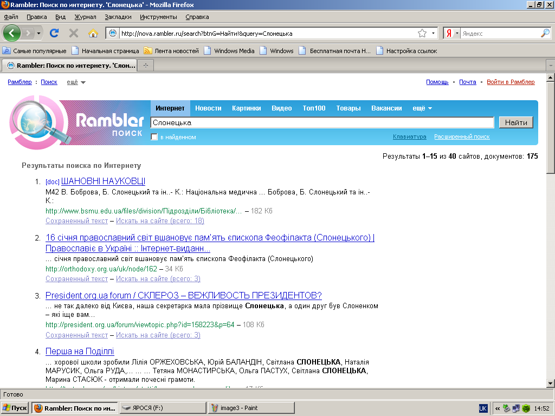Open the Помощь link
Image resolution: width=555 pixels, height=416 pixels.
tap(437, 82)
